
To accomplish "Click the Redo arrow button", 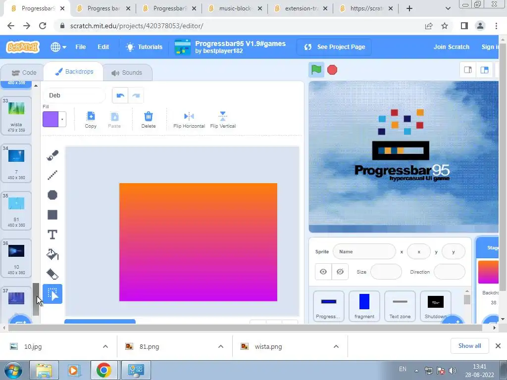I will pos(136,95).
